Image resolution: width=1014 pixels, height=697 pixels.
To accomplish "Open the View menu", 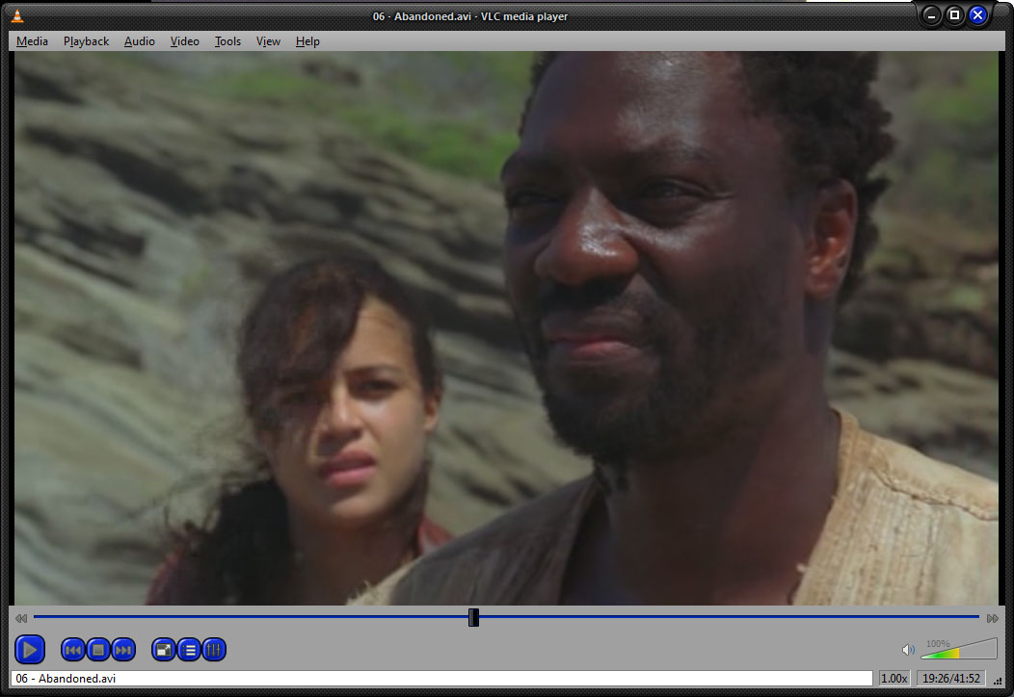I will click(x=268, y=41).
